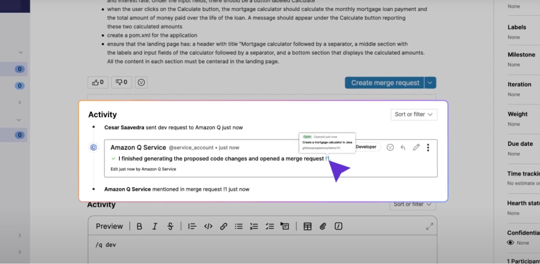Insert a link in the editor
This screenshot has width=540, height=264.
click(223, 226)
